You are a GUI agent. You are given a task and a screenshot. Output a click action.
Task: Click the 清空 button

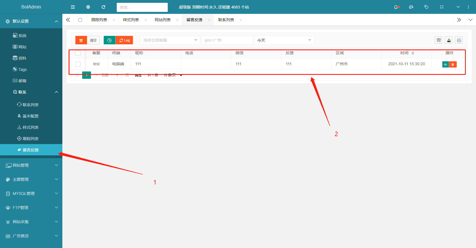point(93,40)
